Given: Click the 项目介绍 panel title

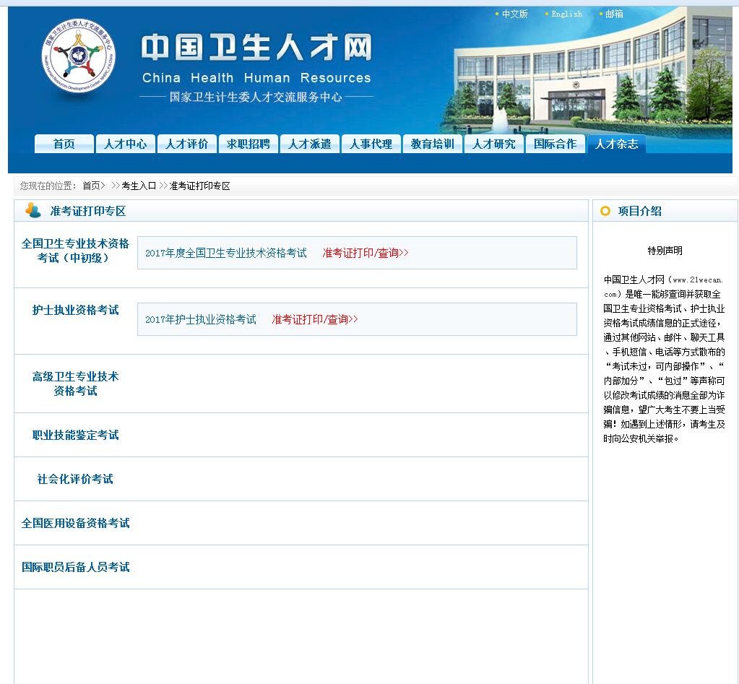Looking at the screenshot, I should [x=639, y=211].
